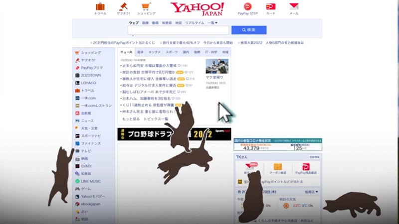The width and height of the screenshot is (399, 224).
Task: Expand the 一覧 search category dropdown
Action: coord(212,23)
